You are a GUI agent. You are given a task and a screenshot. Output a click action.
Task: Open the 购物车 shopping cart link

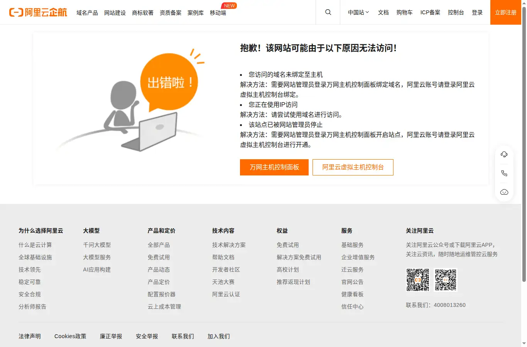(405, 12)
